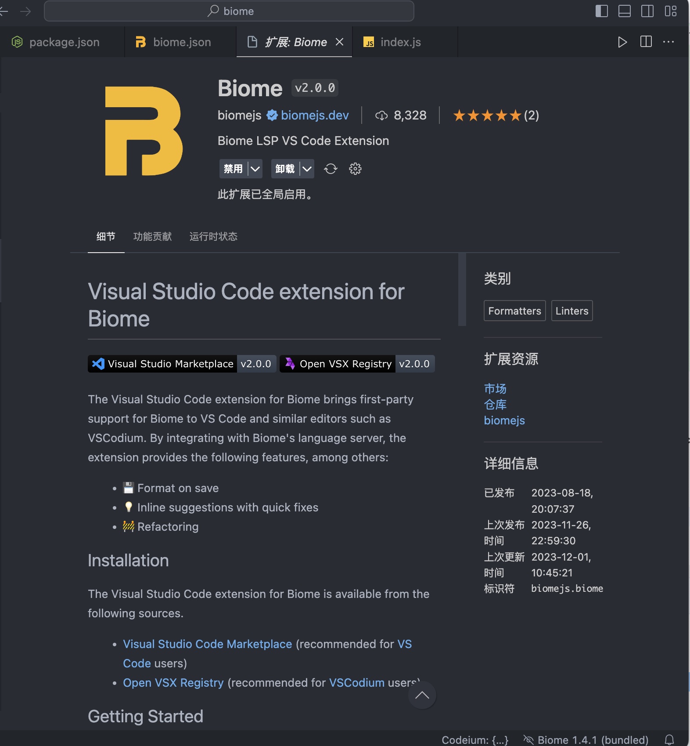Click the biomejs publisher name
This screenshot has width=690, height=746.
tap(239, 116)
